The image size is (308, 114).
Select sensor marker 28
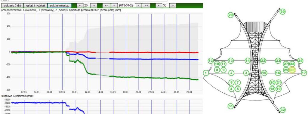(292, 64)
